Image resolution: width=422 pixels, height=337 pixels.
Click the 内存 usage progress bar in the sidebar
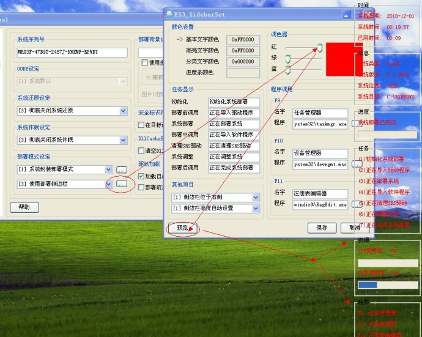[x=388, y=285]
